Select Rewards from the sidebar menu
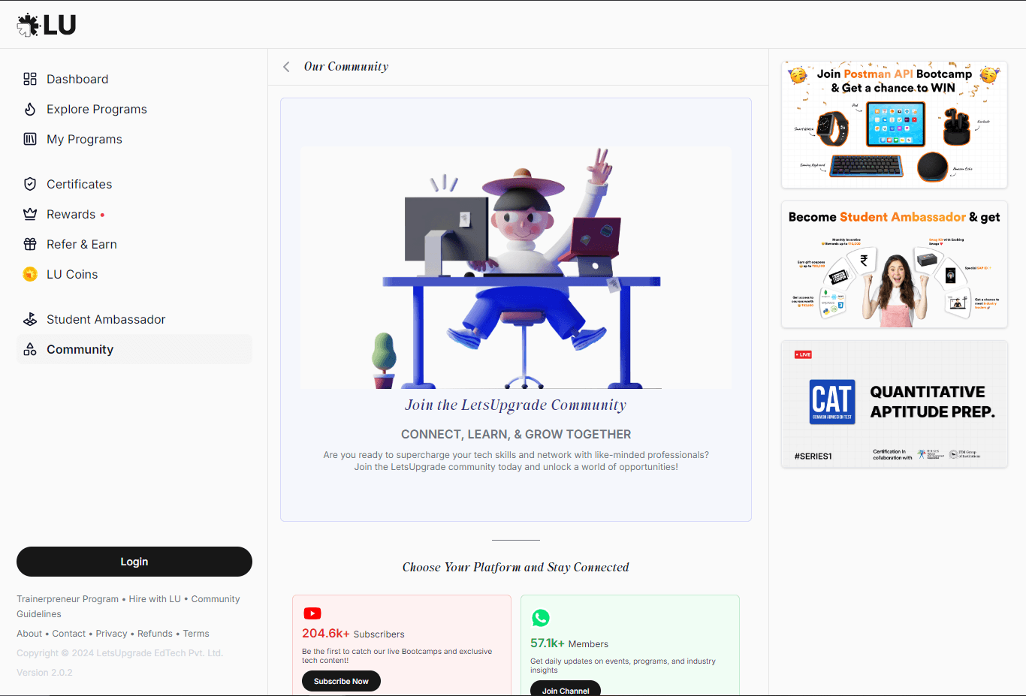This screenshot has width=1026, height=696. (74, 213)
